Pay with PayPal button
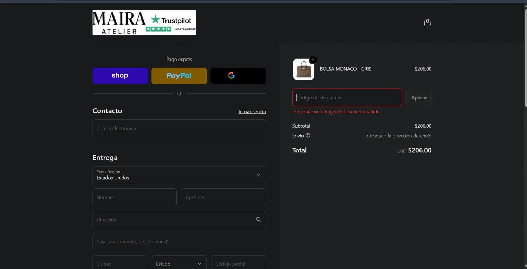Image resolution: width=527 pixels, height=269 pixels. [179, 76]
